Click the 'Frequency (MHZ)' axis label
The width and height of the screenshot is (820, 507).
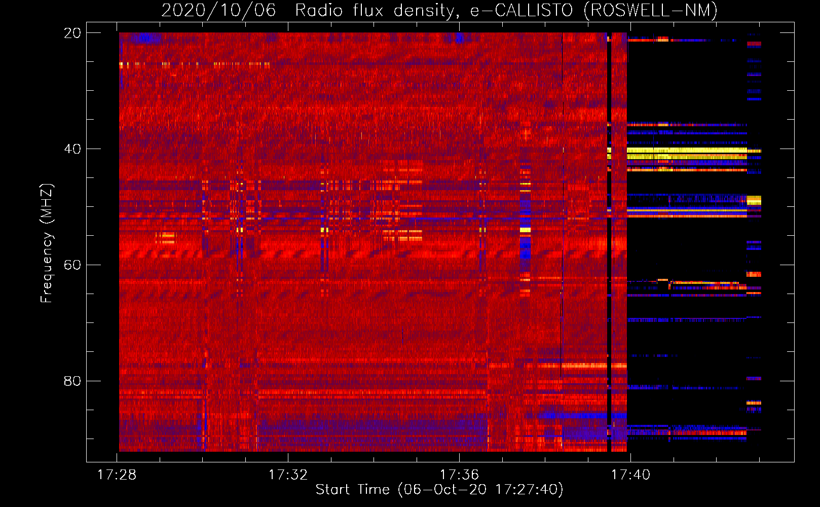[x=47, y=243]
